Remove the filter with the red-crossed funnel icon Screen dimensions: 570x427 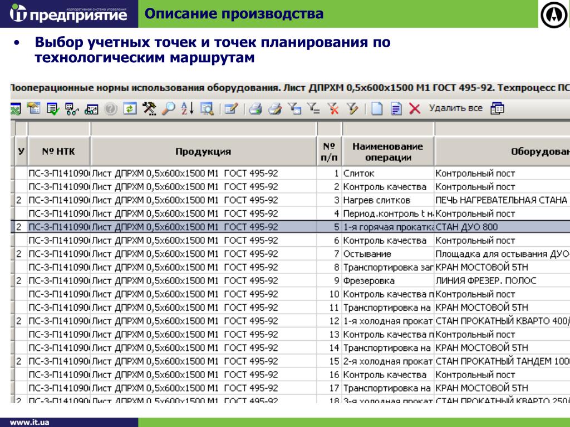pyautogui.click(x=333, y=109)
